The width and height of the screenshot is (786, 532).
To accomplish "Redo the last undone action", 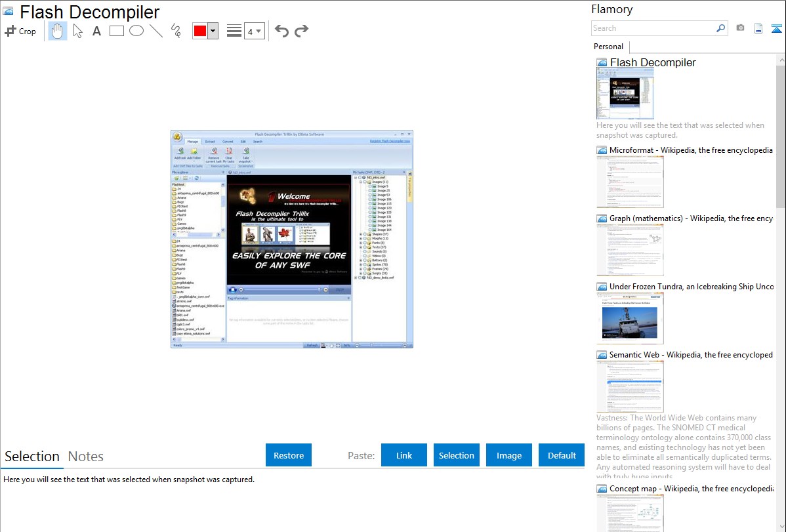I will [x=301, y=31].
